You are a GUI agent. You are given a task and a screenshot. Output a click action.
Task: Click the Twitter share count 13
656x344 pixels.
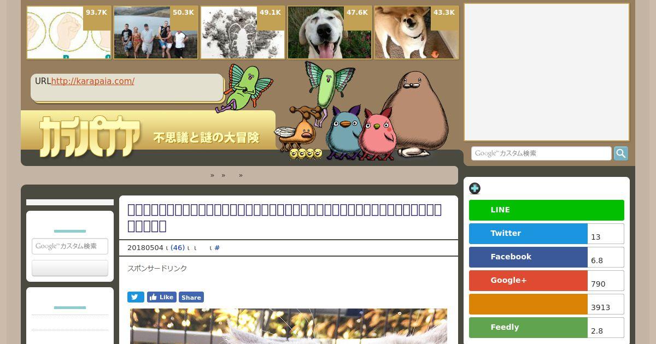click(x=606, y=234)
